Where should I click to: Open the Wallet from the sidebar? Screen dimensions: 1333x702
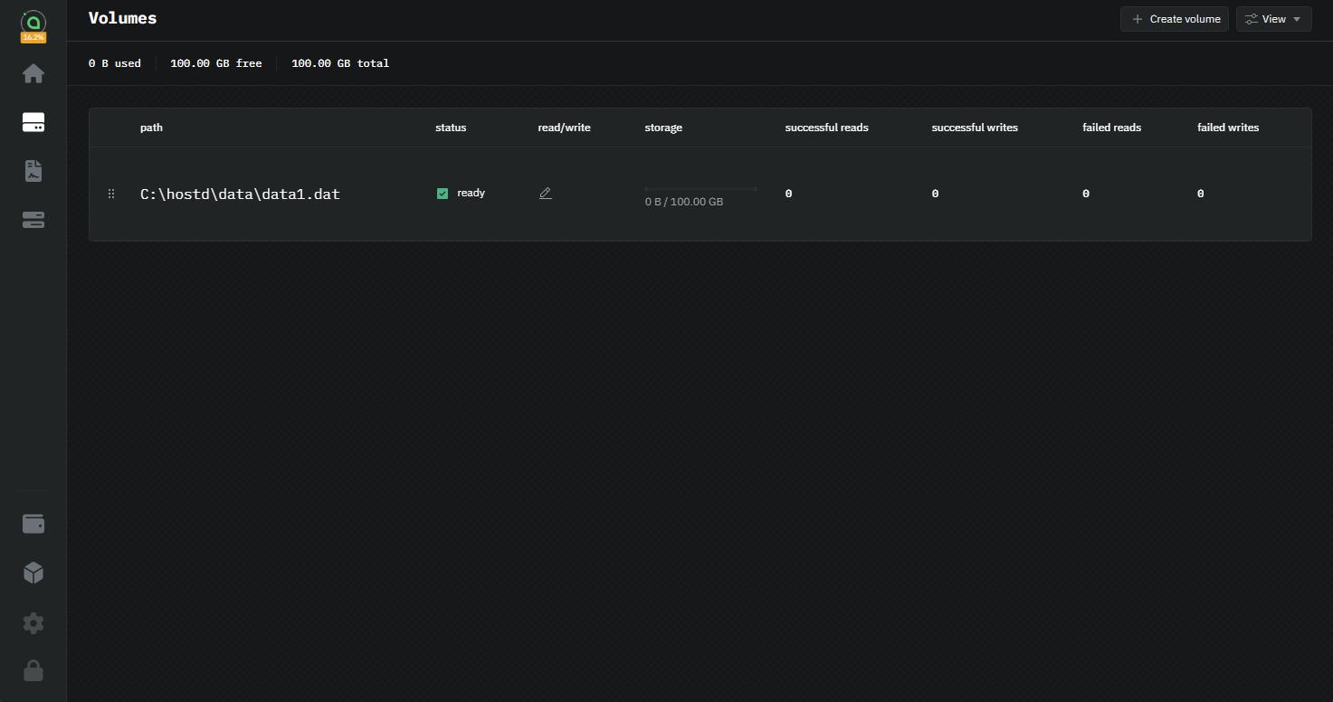(x=33, y=524)
